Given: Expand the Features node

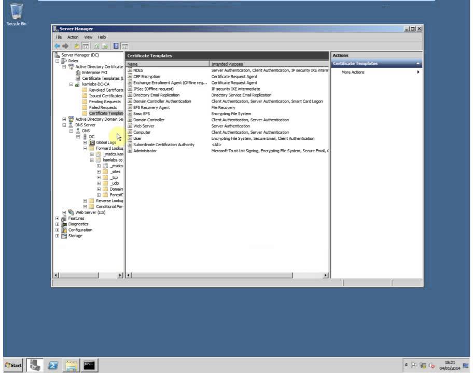Looking at the screenshot, I should click(57, 218).
